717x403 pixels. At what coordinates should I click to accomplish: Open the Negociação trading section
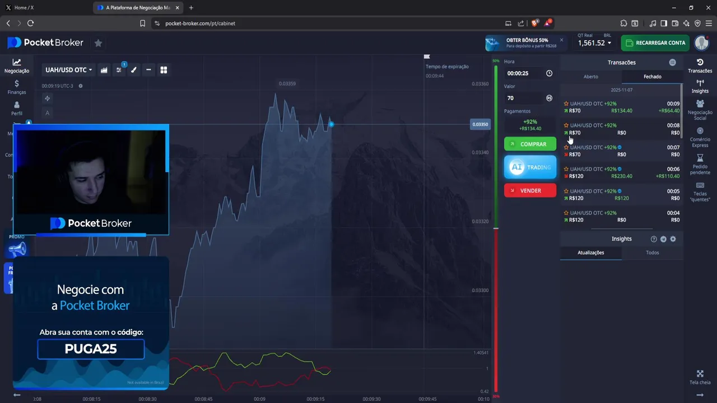[x=17, y=66]
